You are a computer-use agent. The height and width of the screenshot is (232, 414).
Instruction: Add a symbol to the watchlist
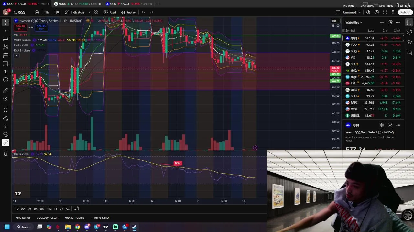click(x=382, y=22)
